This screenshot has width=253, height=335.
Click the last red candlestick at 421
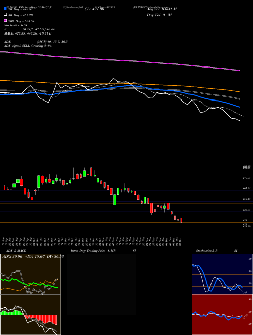182,220
